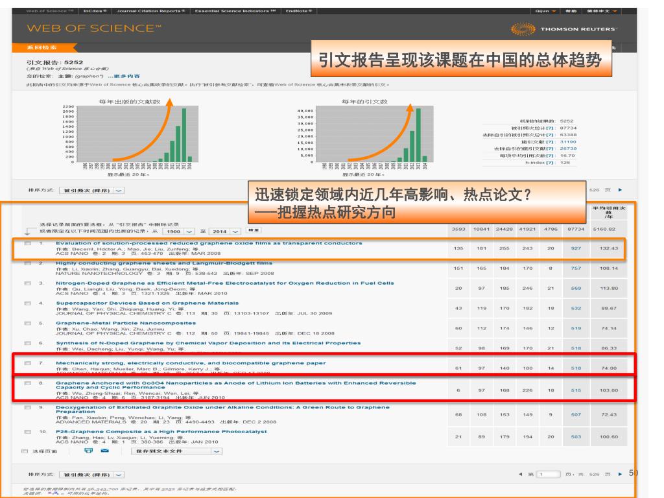This screenshot has width=664, height=498.
Task: Click the email envelope icon below the records
Action: 104,451
